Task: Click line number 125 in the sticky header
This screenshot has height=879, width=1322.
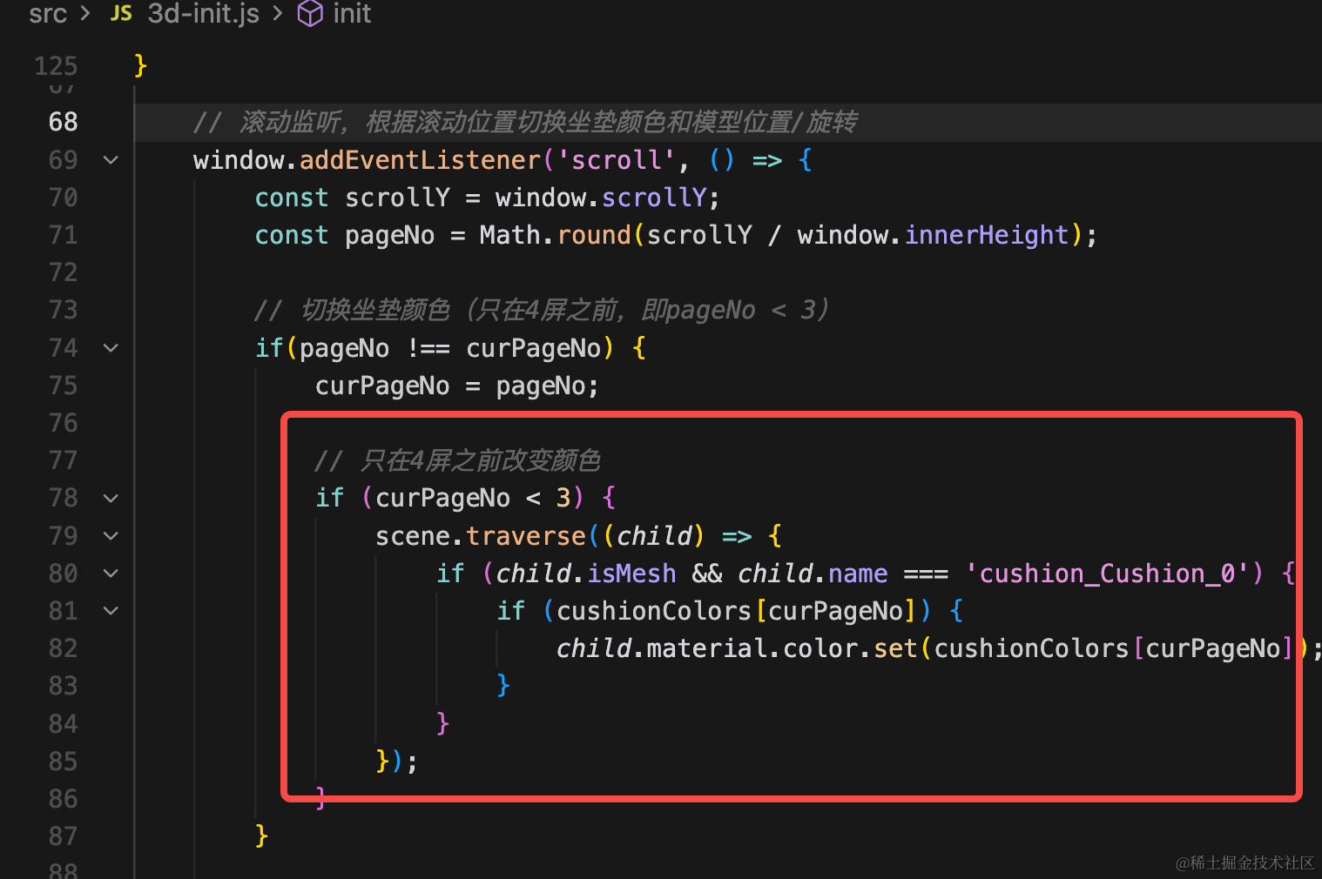Action: (56, 66)
